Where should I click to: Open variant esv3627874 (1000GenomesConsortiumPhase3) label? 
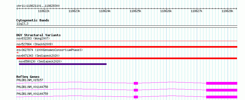50,50
